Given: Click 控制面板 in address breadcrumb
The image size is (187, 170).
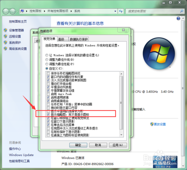Looking at the screenshot, I should 36,11.
